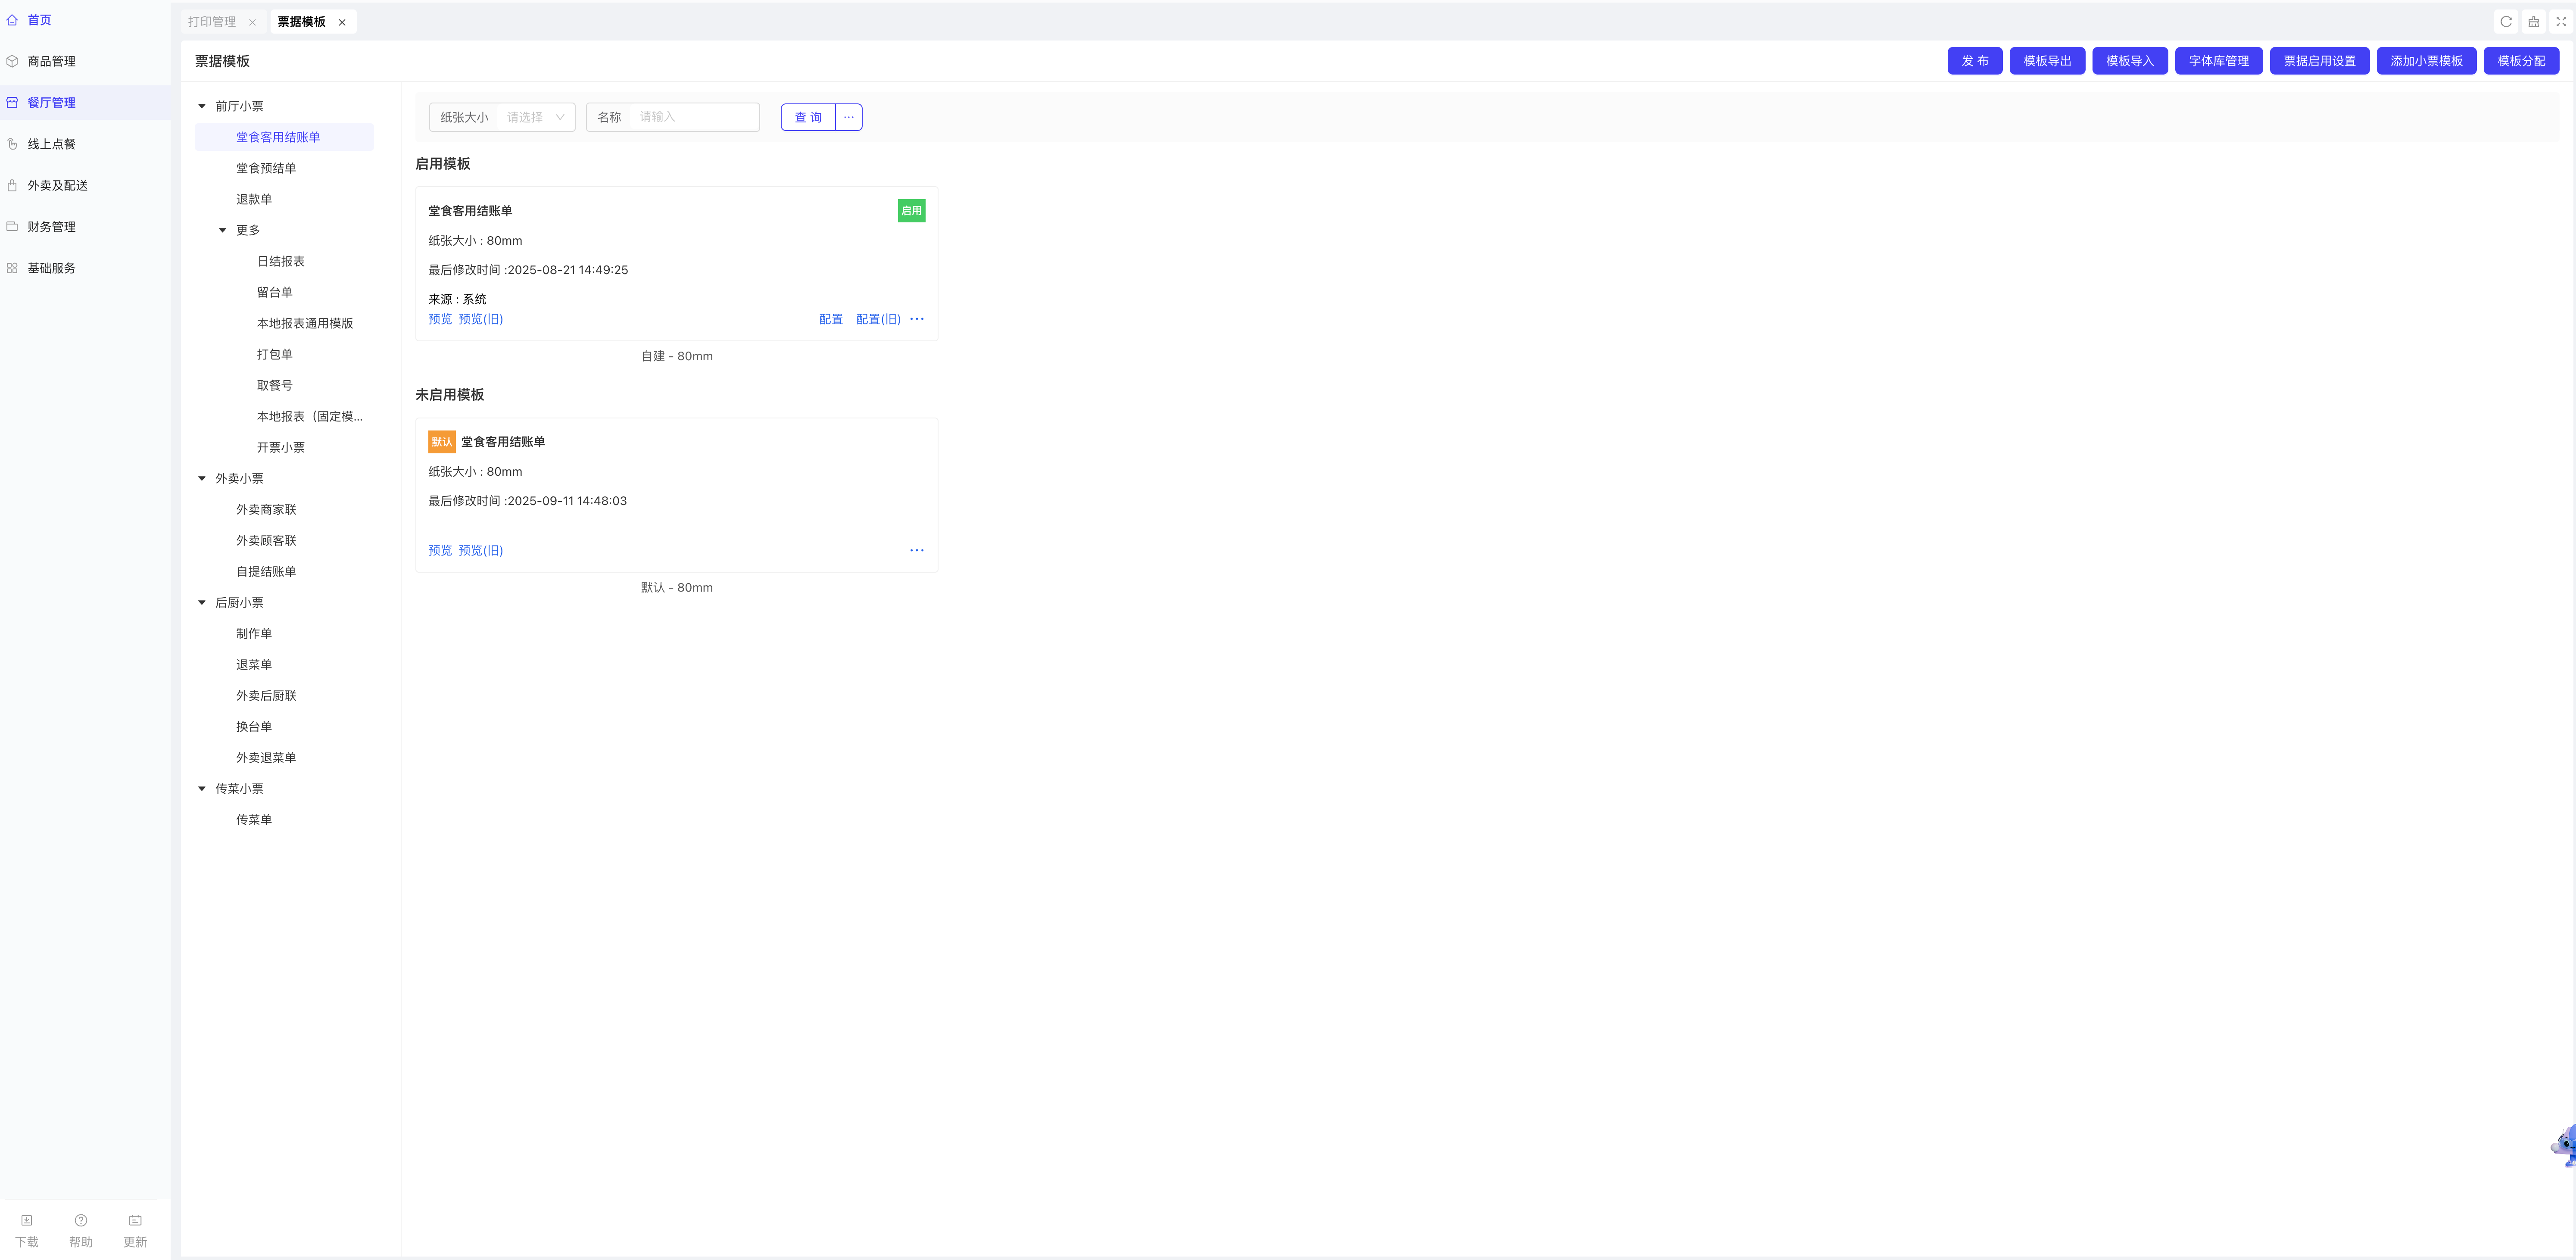Click the 下载 download icon
This screenshot has width=2576, height=1260.
tap(27, 1220)
